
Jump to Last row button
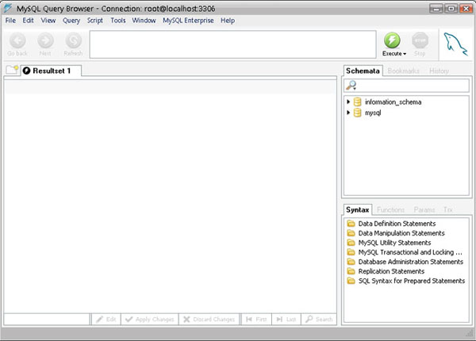pyautogui.click(x=286, y=319)
